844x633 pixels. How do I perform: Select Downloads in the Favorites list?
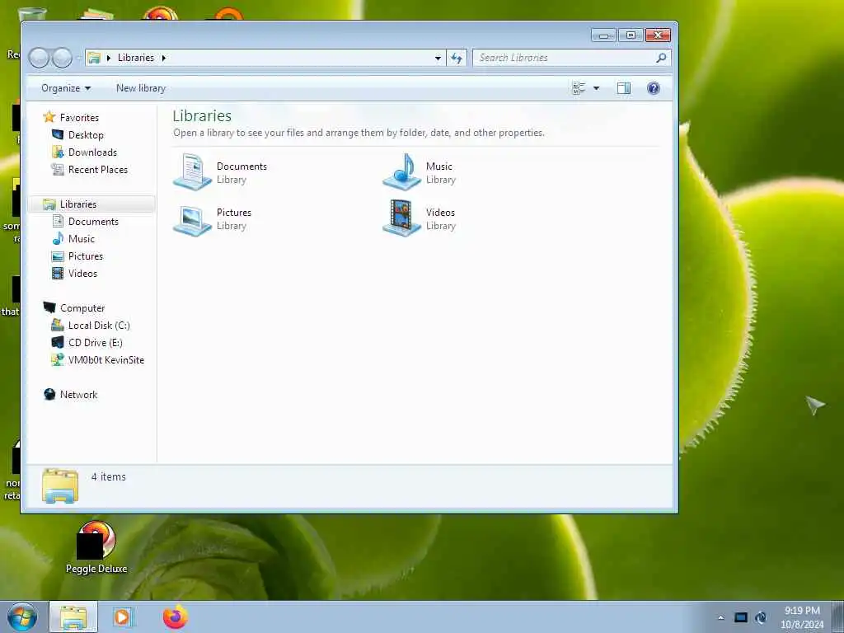92,152
